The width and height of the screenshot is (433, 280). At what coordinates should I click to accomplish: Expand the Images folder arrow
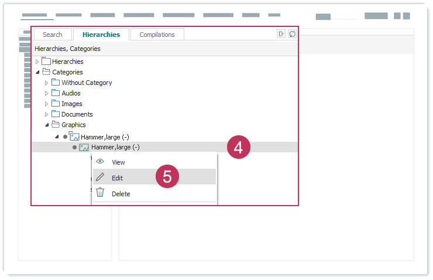[47, 104]
